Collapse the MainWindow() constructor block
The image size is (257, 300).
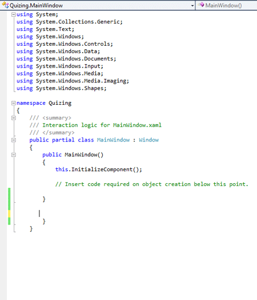click(13, 155)
